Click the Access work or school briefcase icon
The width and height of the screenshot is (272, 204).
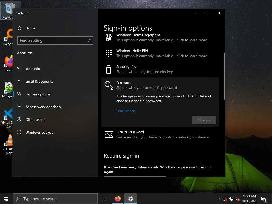19,106
